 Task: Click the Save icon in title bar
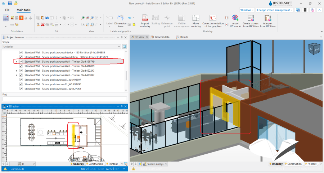pyautogui.click(x=10, y=3)
